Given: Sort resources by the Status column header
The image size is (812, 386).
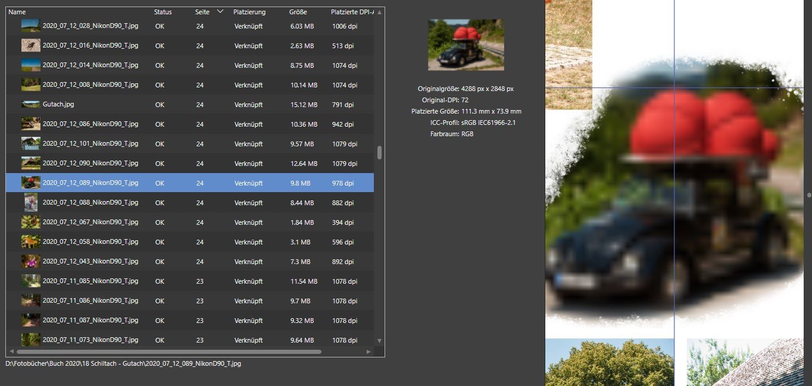Looking at the screenshot, I should click(x=163, y=12).
